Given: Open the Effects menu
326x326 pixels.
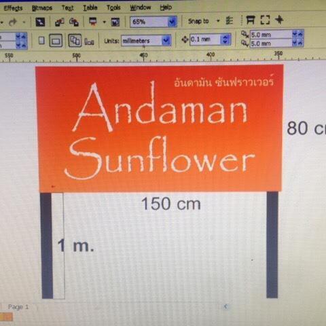Looking at the screenshot, I should pos(13,8).
